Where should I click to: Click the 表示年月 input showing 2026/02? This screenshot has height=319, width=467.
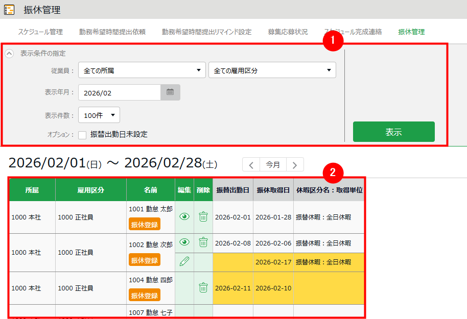(120, 93)
